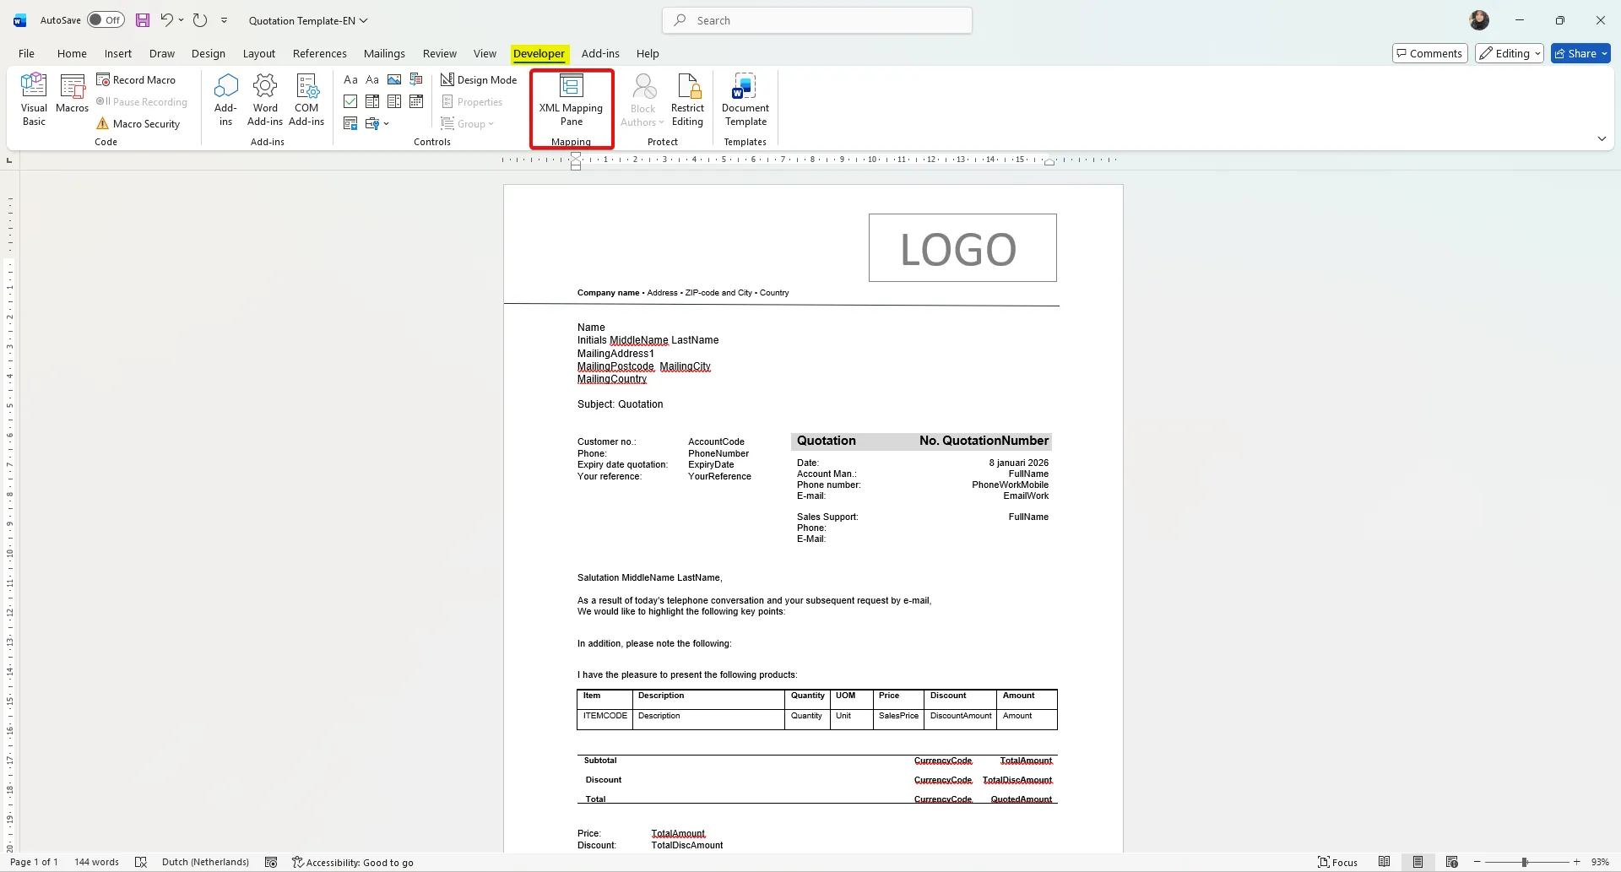Switch to the Mailings tab
Viewport: 1621px width, 872px height.
click(x=384, y=54)
